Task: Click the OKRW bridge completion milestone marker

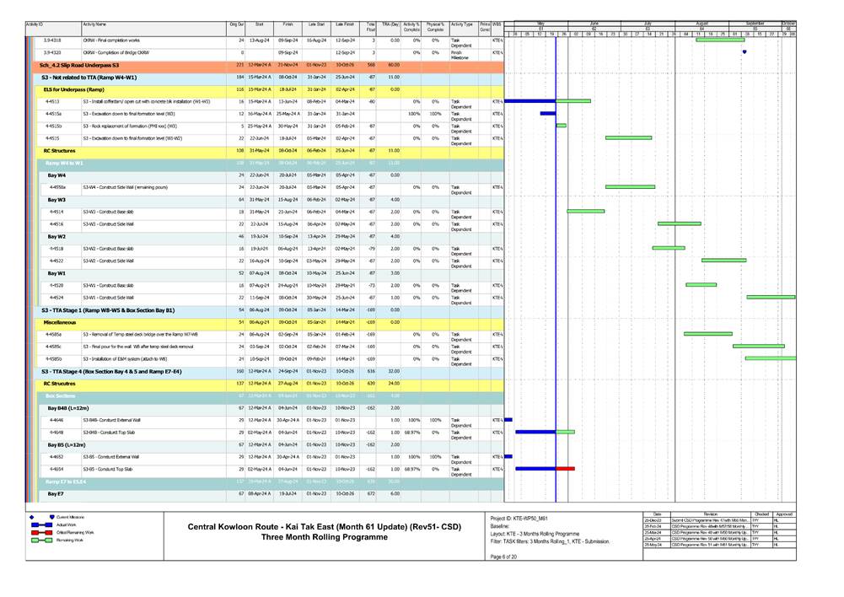Action: pyautogui.click(x=745, y=52)
